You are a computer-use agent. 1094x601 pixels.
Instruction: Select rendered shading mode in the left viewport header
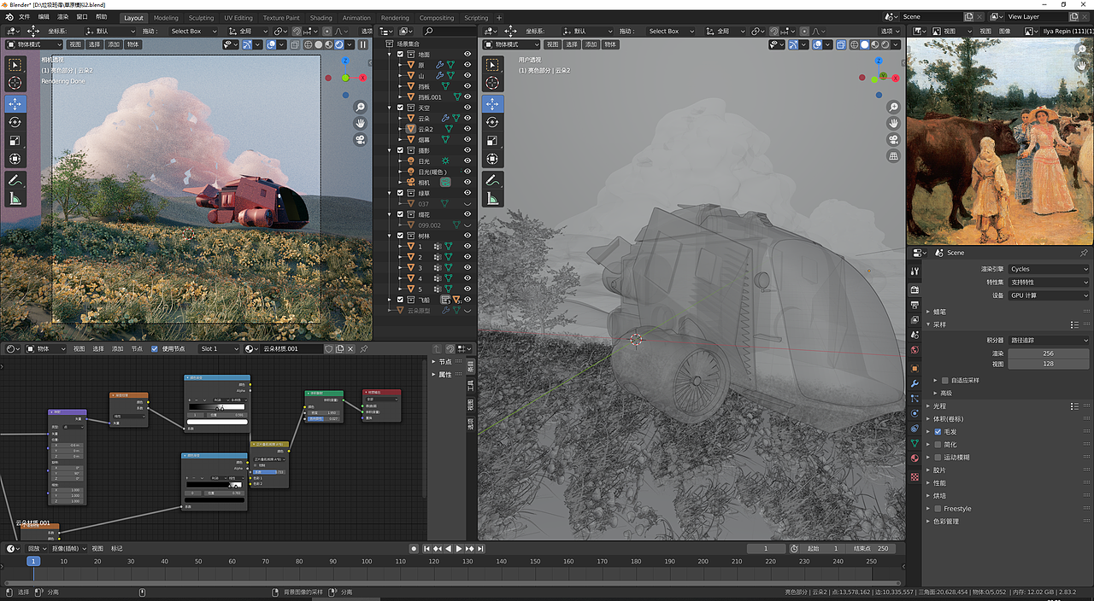(x=339, y=44)
